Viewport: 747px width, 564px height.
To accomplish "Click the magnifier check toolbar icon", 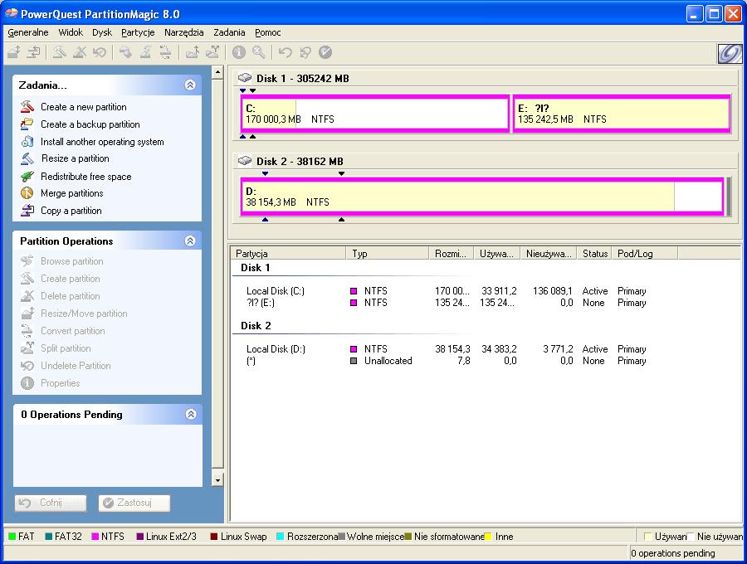I will click(x=259, y=52).
